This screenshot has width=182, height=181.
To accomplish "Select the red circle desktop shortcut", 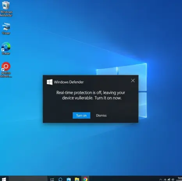I will [6, 70].
